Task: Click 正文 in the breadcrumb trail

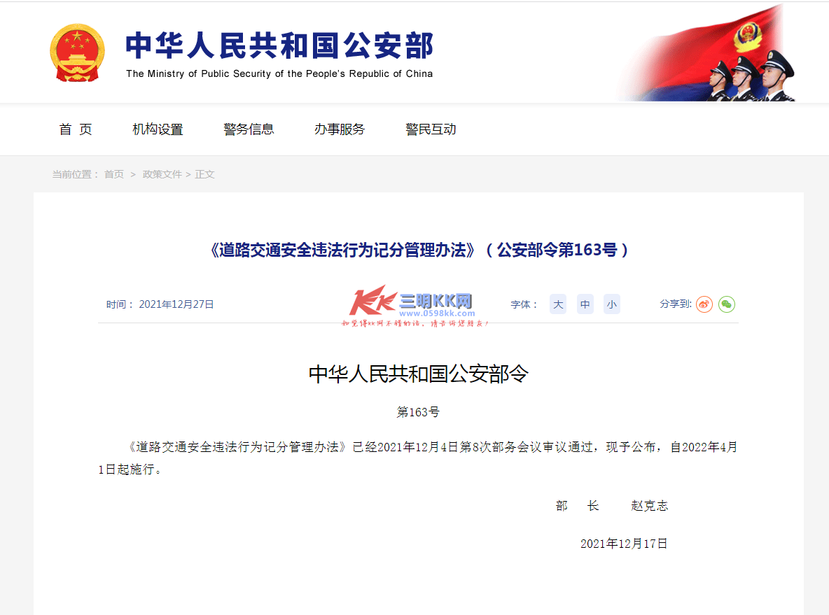Action: pos(204,174)
